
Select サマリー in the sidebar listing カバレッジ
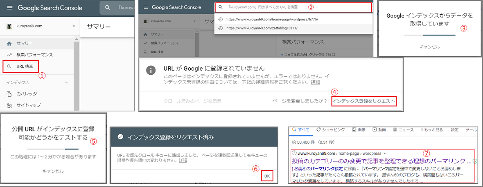click(37, 44)
